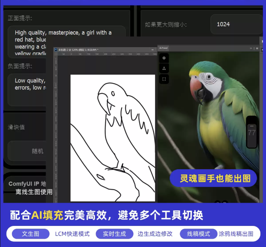Click the parrot line sketch canvas

point(112,138)
